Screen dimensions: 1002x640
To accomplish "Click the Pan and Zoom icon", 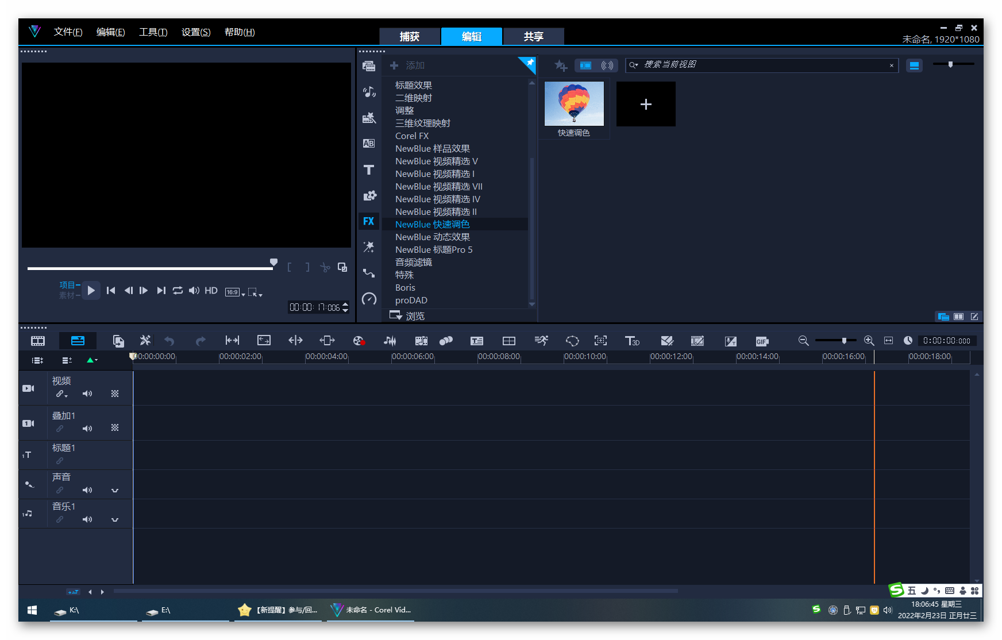I will click(x=600, y=341).
